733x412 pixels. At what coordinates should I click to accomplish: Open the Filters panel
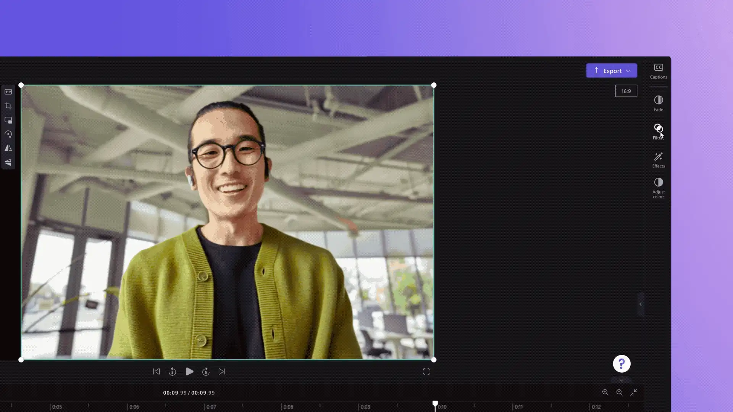pos(658,132)
